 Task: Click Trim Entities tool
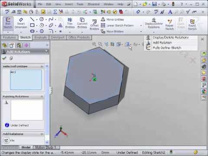70,23
